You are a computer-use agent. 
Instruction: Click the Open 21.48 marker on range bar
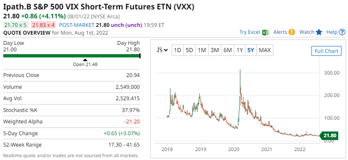[85, 59]
